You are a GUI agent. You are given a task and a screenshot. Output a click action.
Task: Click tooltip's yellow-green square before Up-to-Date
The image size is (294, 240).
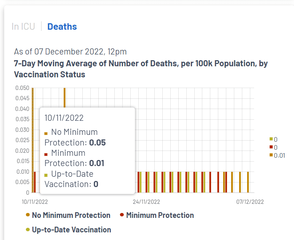pyautogui.click(x=46, y=175)
